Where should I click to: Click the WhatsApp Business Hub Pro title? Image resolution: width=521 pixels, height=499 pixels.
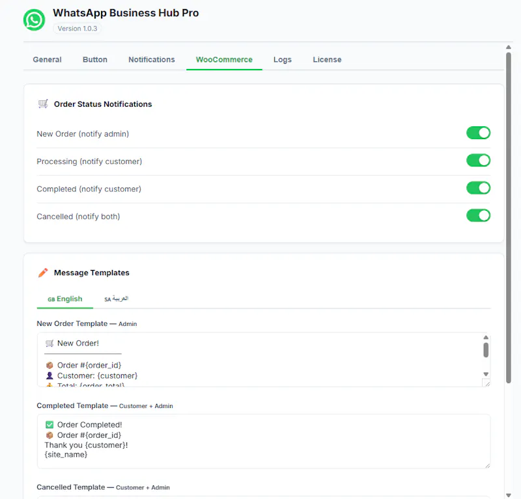point(126,12)
